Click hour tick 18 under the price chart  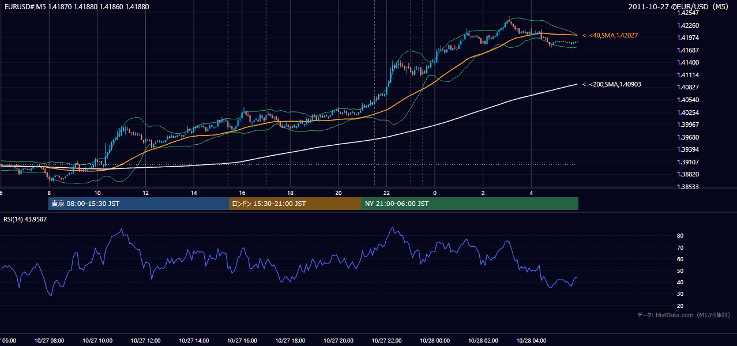point(290,193)
